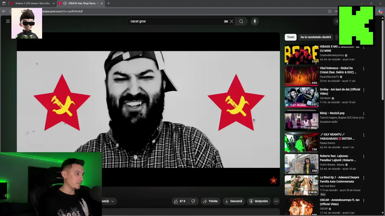Select the Toate filter chip
385x216 pixels.
[x=291, y=37]
